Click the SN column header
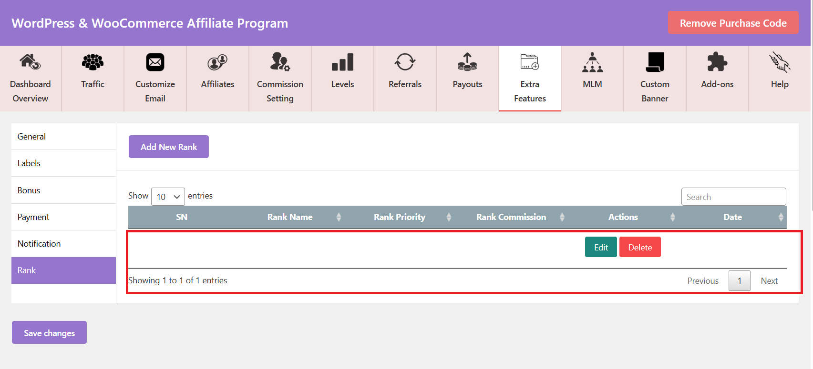This screenshot has height=369, width=813. coord(182,217)
